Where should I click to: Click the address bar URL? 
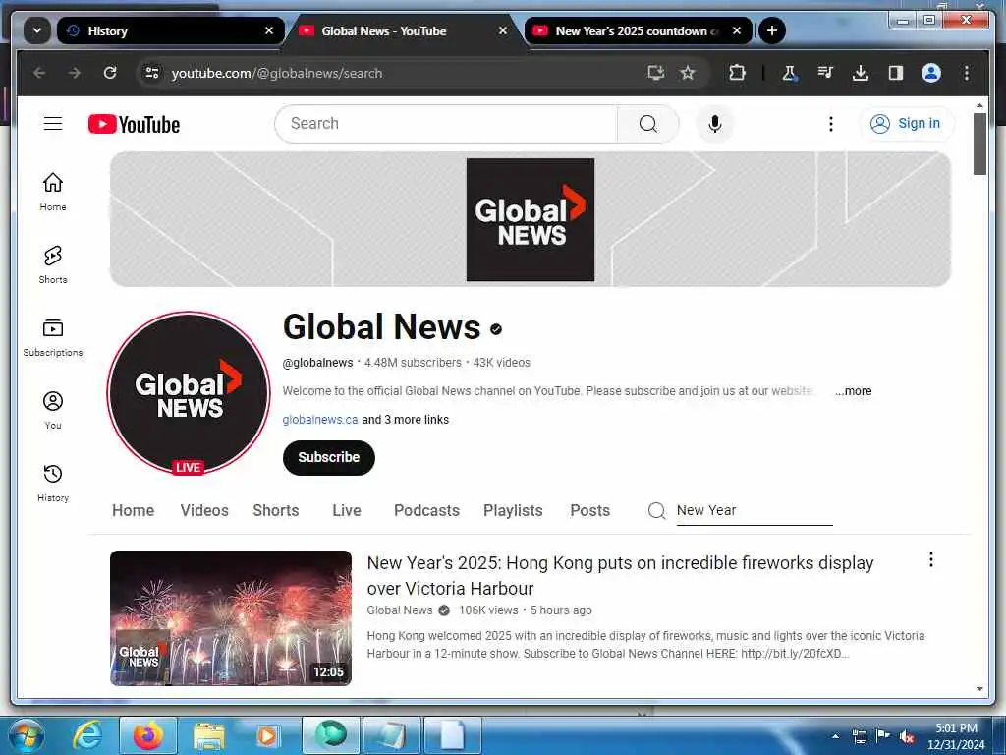coord(276,73)
